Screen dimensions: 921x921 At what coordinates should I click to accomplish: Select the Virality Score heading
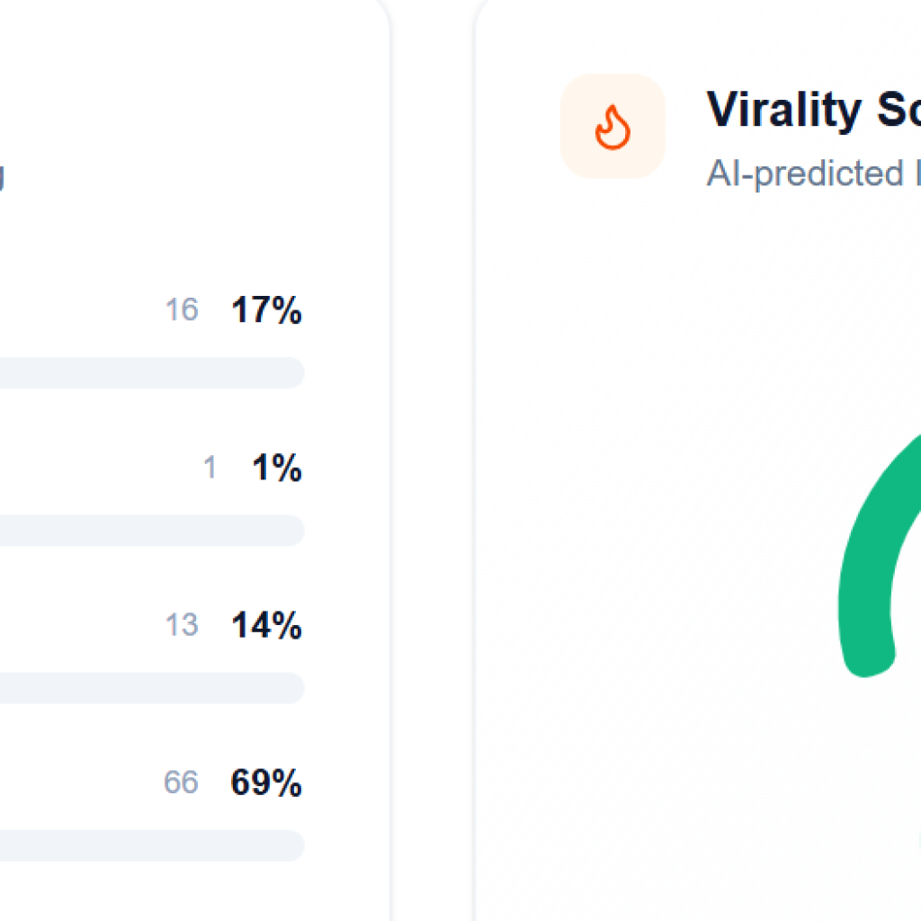pos(813,110)
